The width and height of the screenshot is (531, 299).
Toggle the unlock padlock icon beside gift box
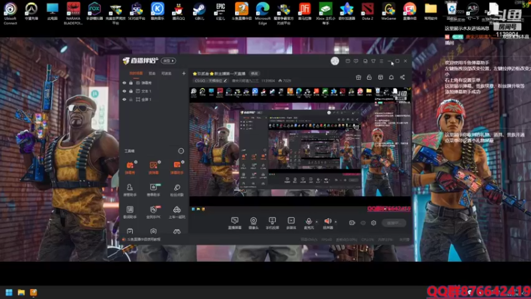(x=369, y=77)
